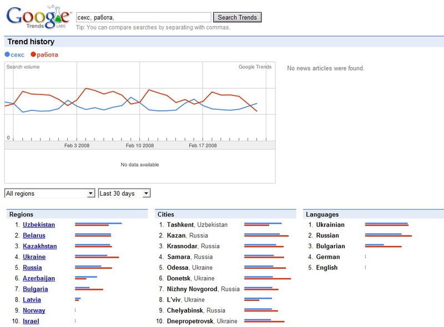The image size is (444, 327).
Task: Click the Norway region link
Action: (x=34, y=310)
